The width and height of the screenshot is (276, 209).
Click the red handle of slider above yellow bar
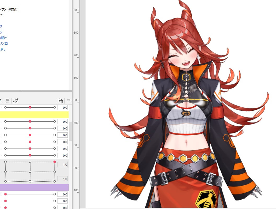point(30,107)
